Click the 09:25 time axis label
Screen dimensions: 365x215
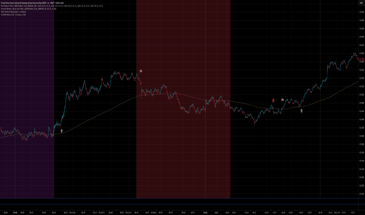[x=44, y=213]
